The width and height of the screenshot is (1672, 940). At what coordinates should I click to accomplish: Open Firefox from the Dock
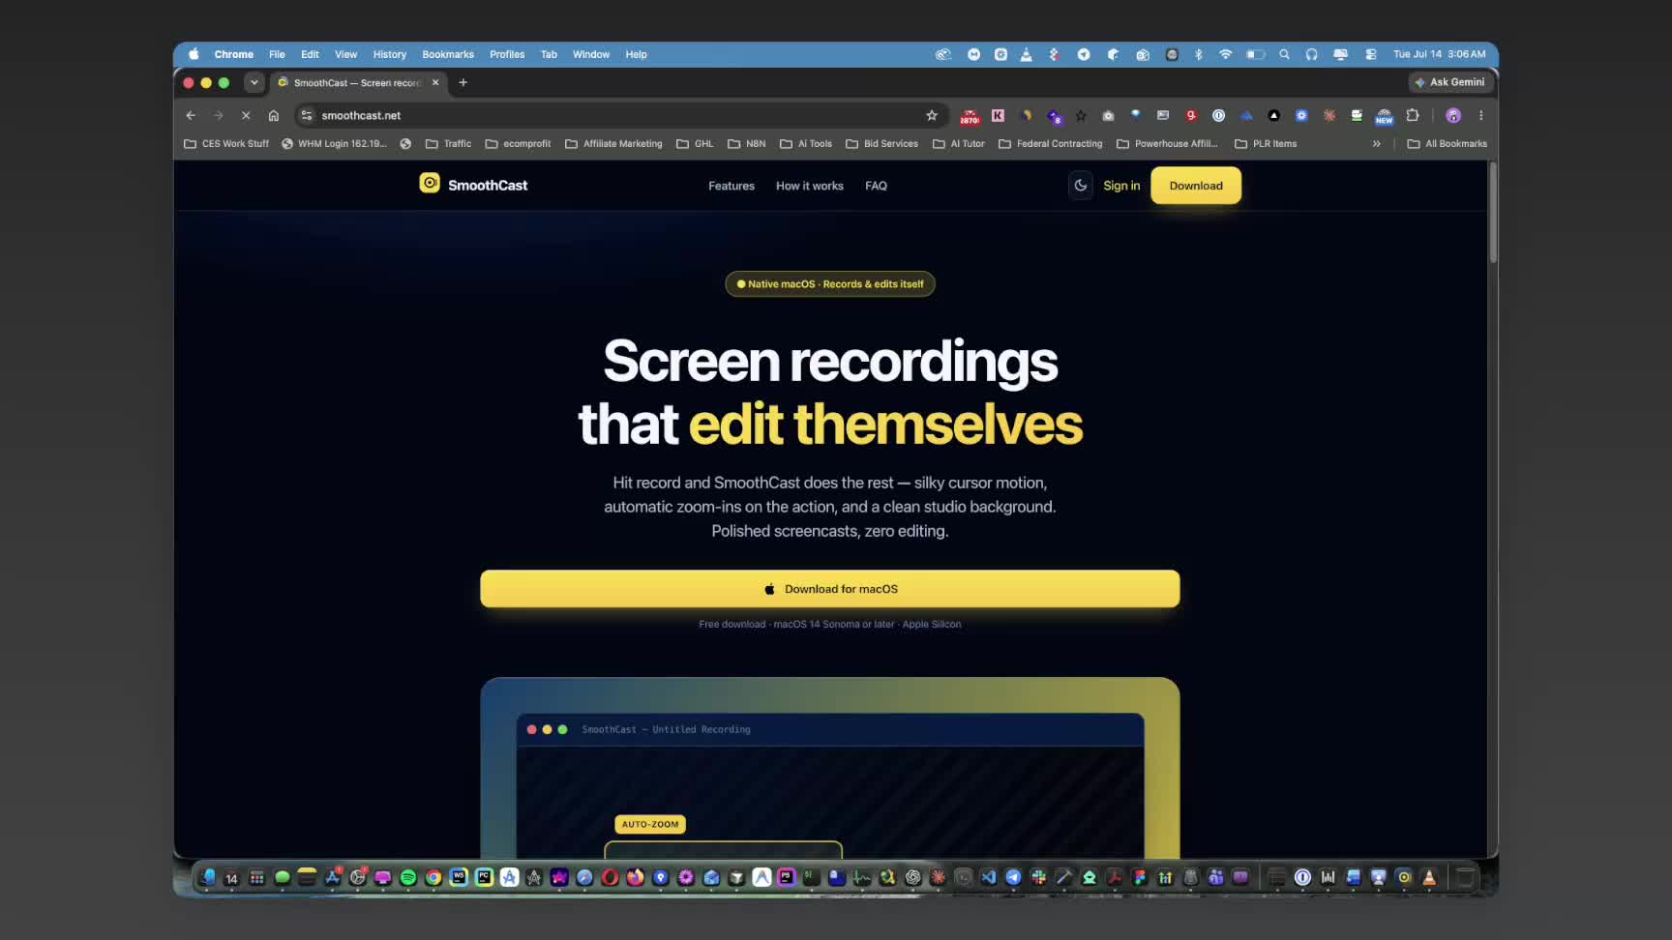pos(635,877)
